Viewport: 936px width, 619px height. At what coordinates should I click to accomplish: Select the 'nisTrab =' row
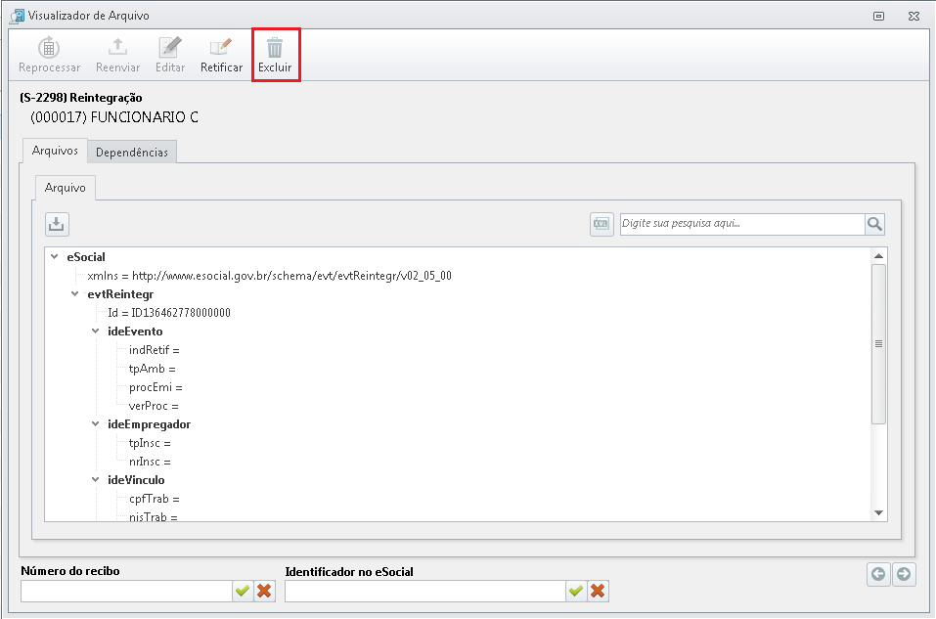click(153, 516)
